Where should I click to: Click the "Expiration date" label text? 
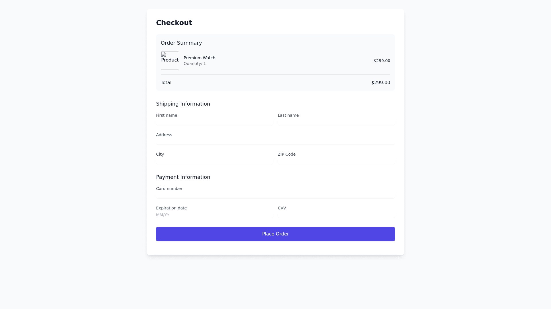tap(171, 208)
